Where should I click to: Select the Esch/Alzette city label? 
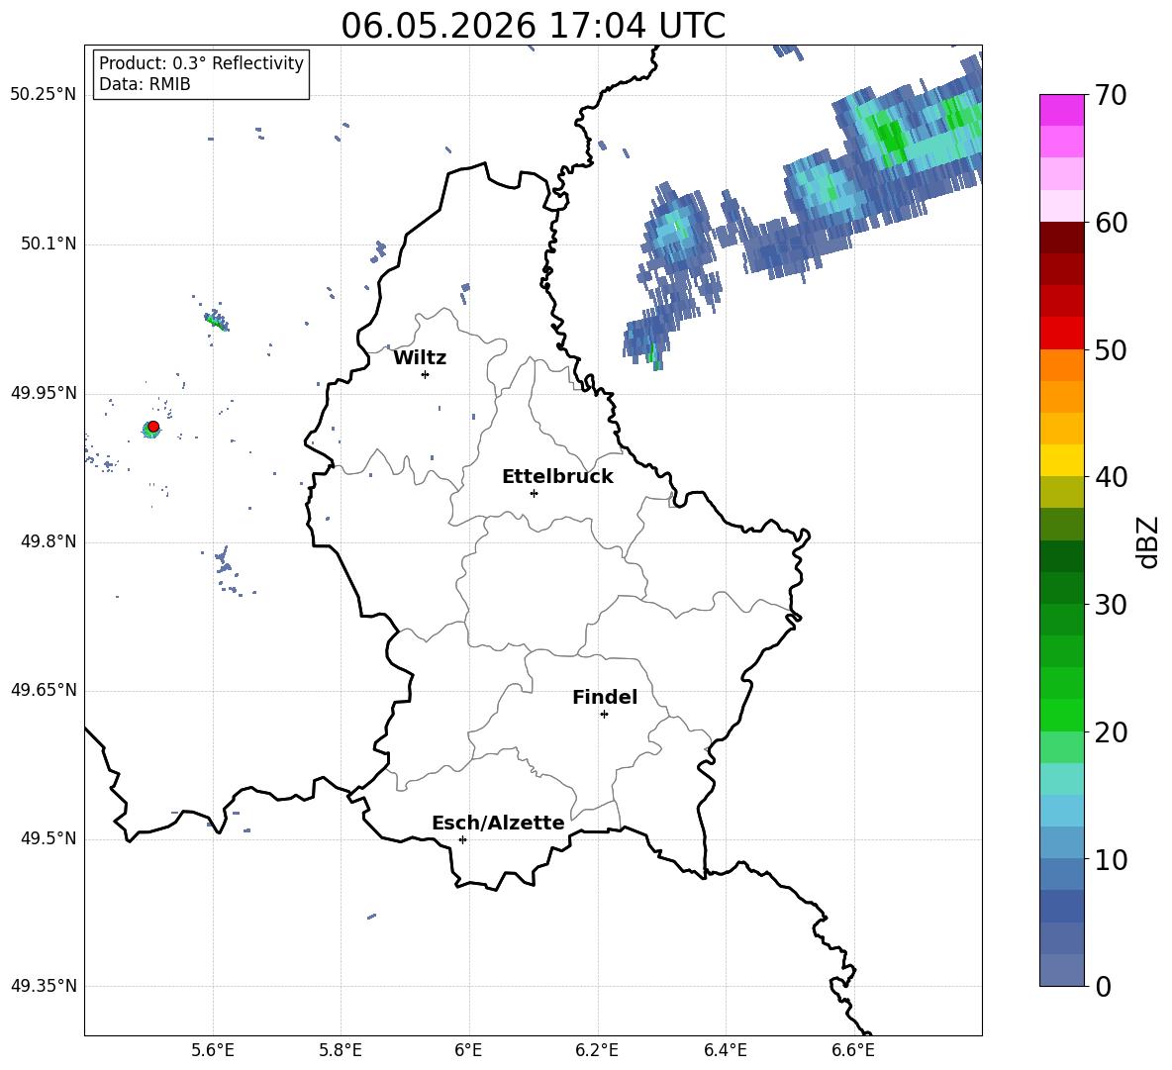(498, 823)
